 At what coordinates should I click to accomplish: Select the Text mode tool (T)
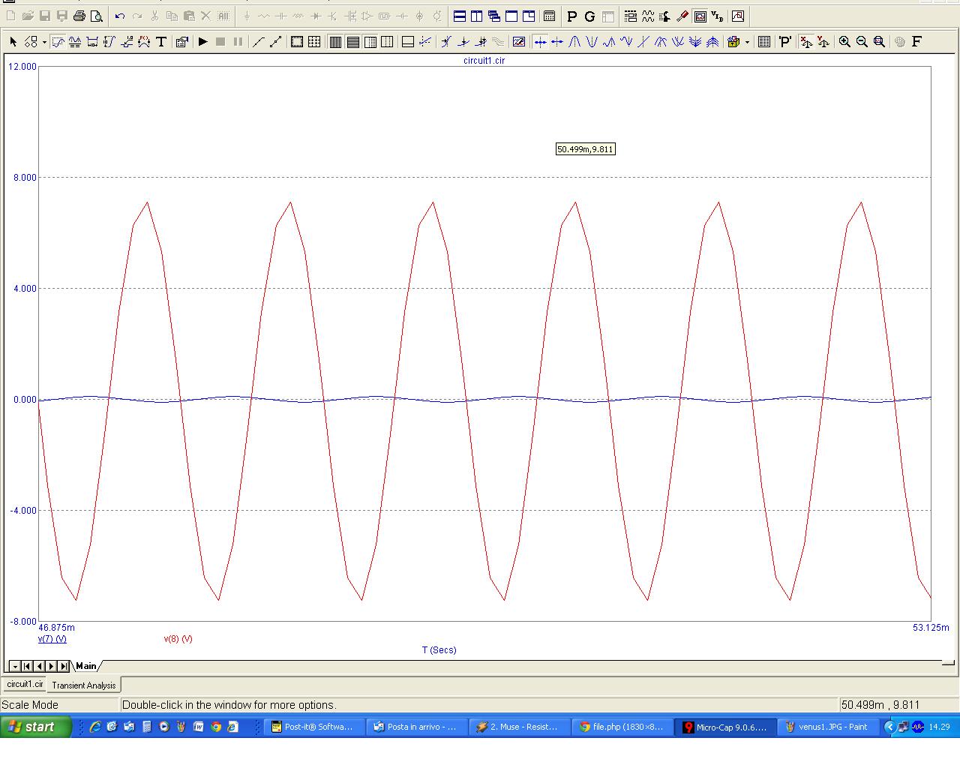pos(161,42)
